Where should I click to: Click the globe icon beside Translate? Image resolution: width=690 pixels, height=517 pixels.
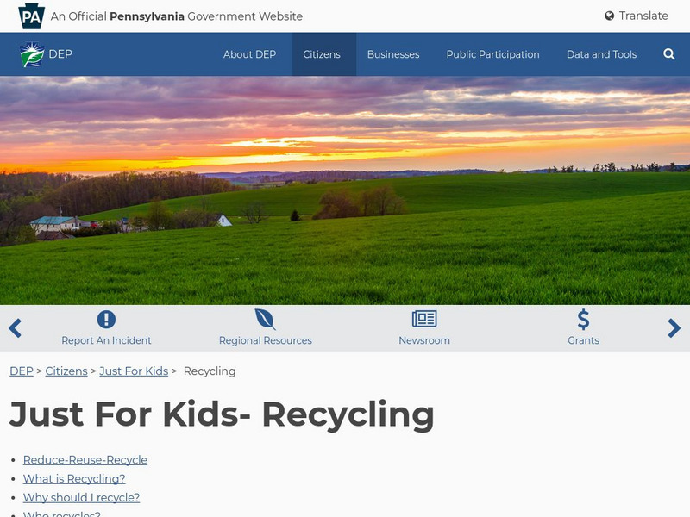click(x=610, y=16)
